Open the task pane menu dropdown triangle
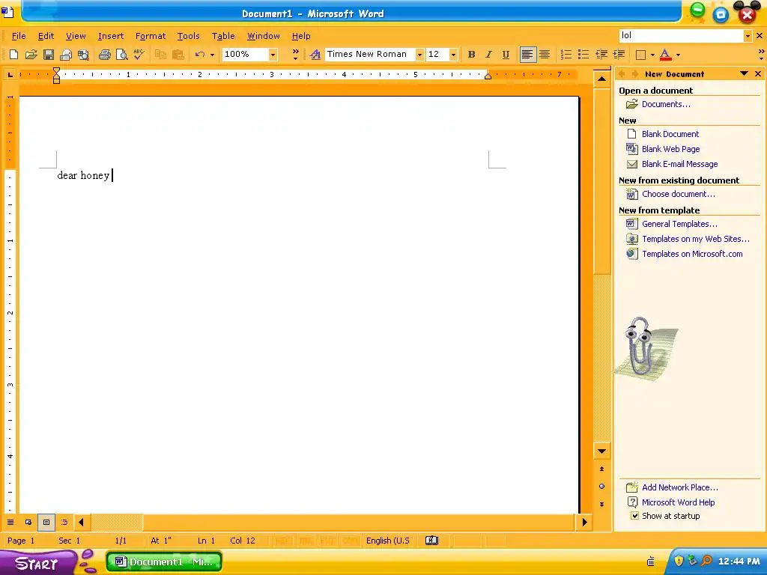 tap(744, 74)
